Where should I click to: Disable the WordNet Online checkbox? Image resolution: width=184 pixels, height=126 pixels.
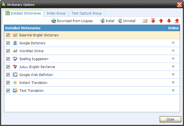[8, 51]
